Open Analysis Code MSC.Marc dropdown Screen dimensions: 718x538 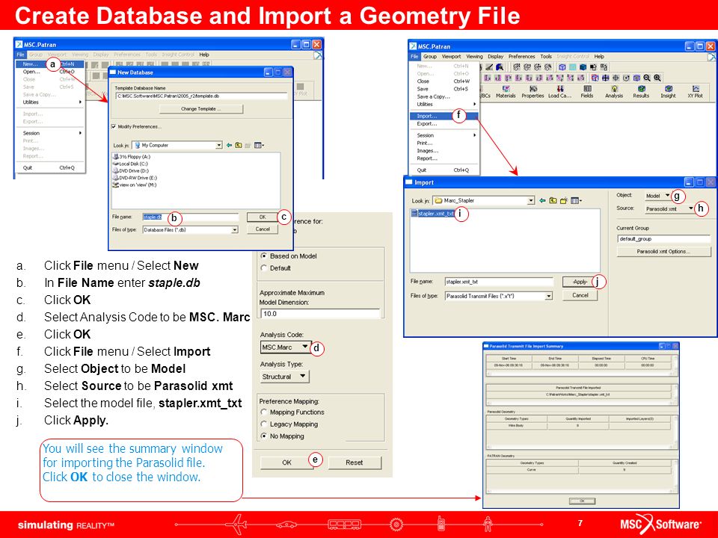point(286,347)
